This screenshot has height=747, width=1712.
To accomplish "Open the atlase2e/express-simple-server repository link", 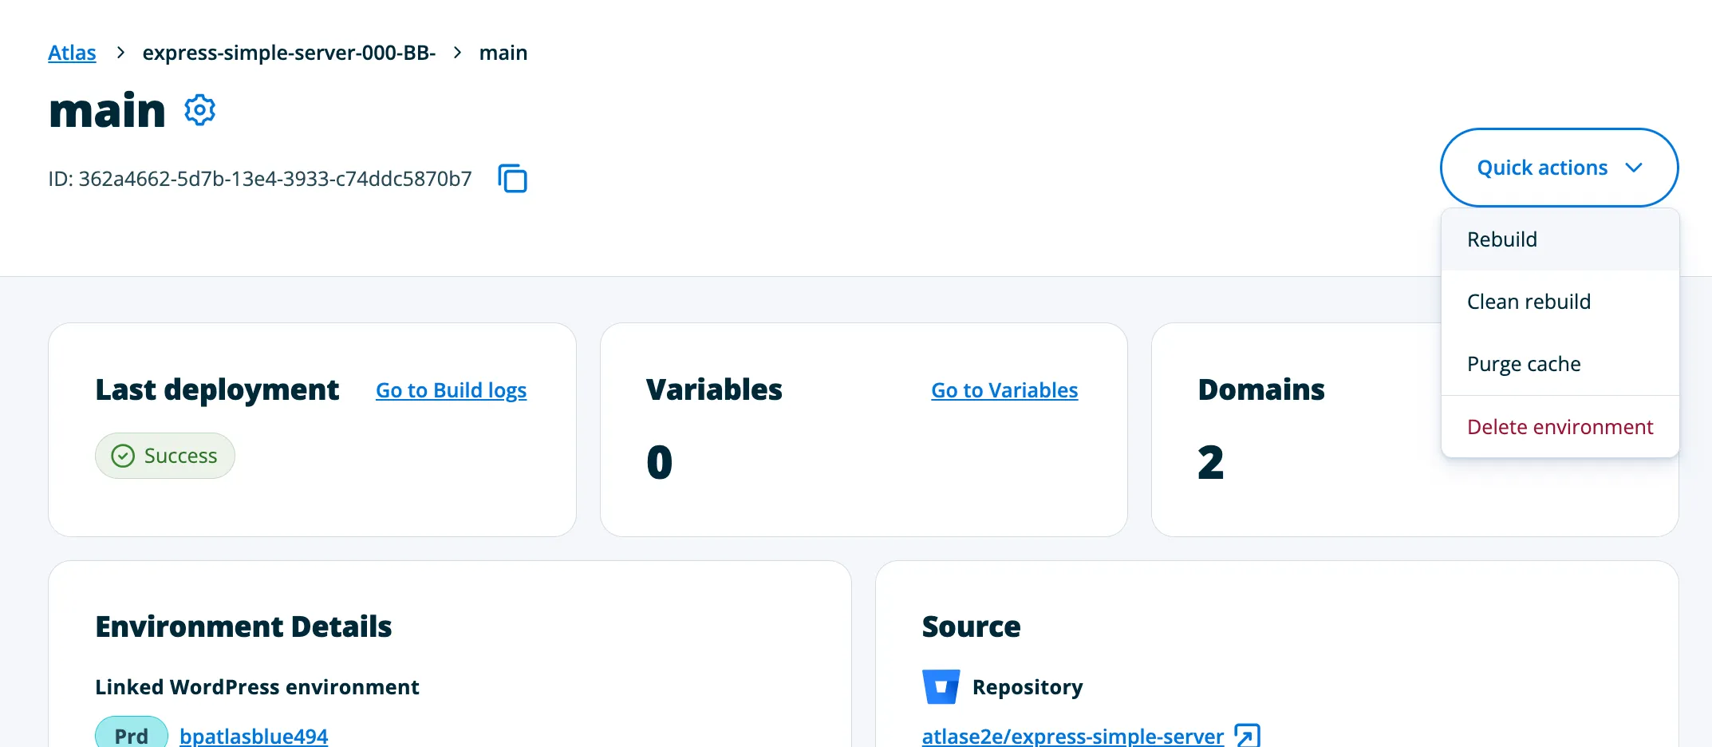I will 1072,735.
